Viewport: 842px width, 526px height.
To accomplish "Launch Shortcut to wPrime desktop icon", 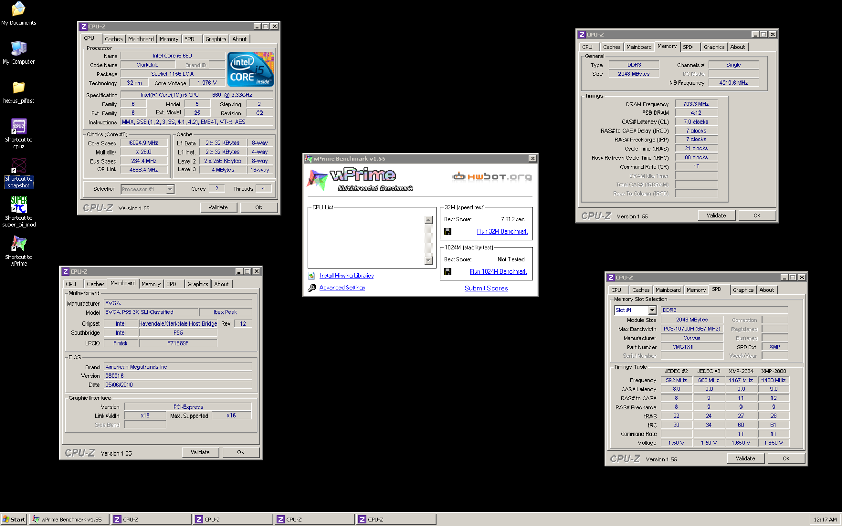I will [x=18, y=251].
